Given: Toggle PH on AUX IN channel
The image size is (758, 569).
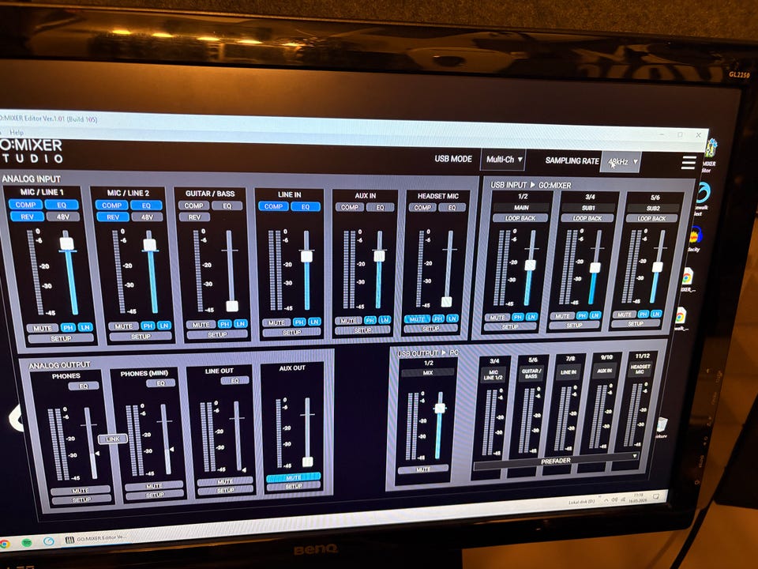Looking at the screenshot, I should tap(370, 320).
